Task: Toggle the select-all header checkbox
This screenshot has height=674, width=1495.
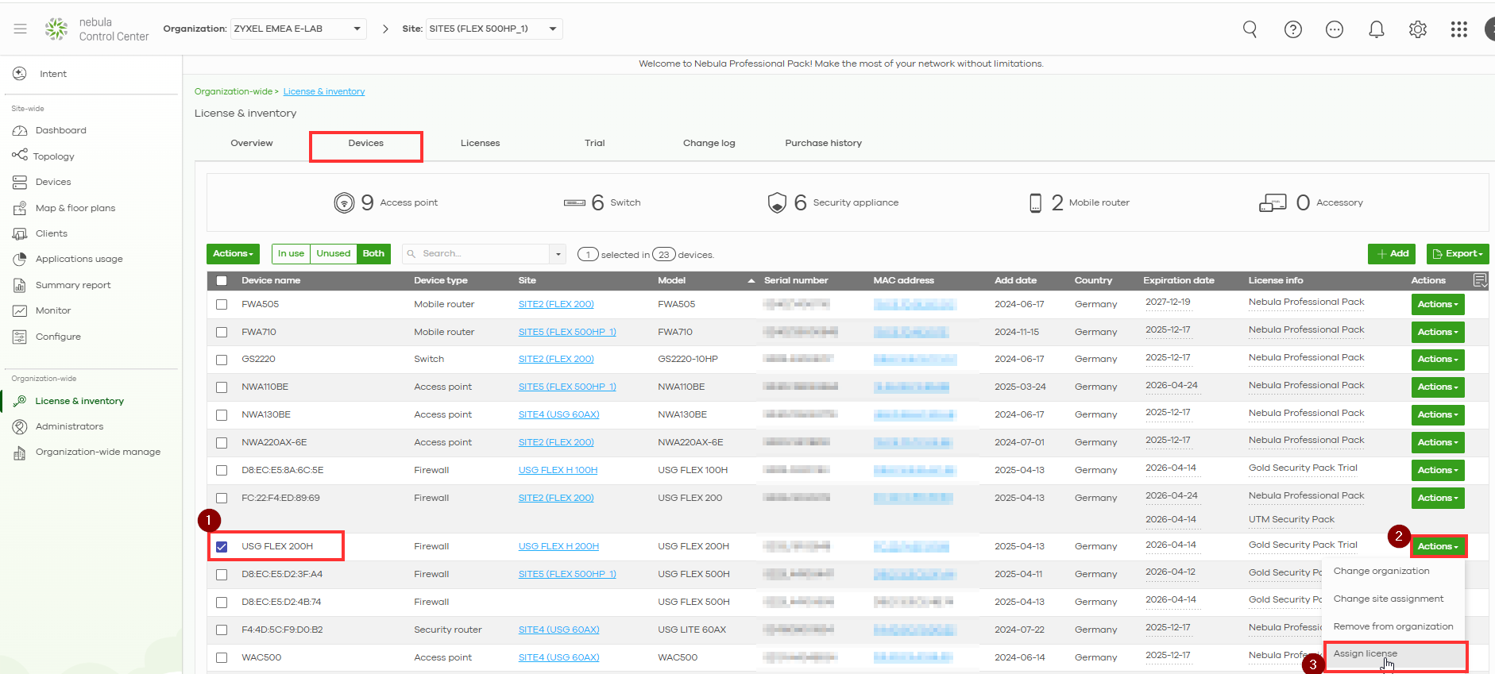Action: click(222, 280)
